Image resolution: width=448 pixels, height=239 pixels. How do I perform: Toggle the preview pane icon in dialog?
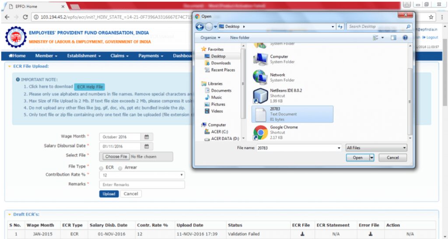tap(394, 38)
